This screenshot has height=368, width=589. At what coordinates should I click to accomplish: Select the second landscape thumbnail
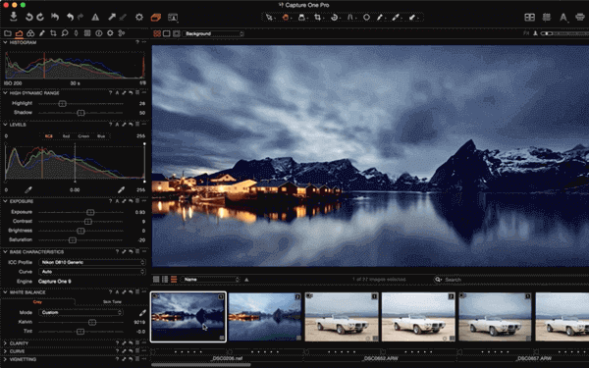coord(265,317)
